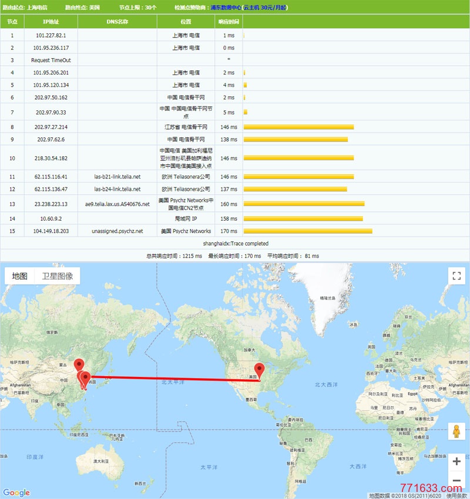Toggle fullscreen view of the map
This screenshot has width=470, height=499.
click(456, 275)
